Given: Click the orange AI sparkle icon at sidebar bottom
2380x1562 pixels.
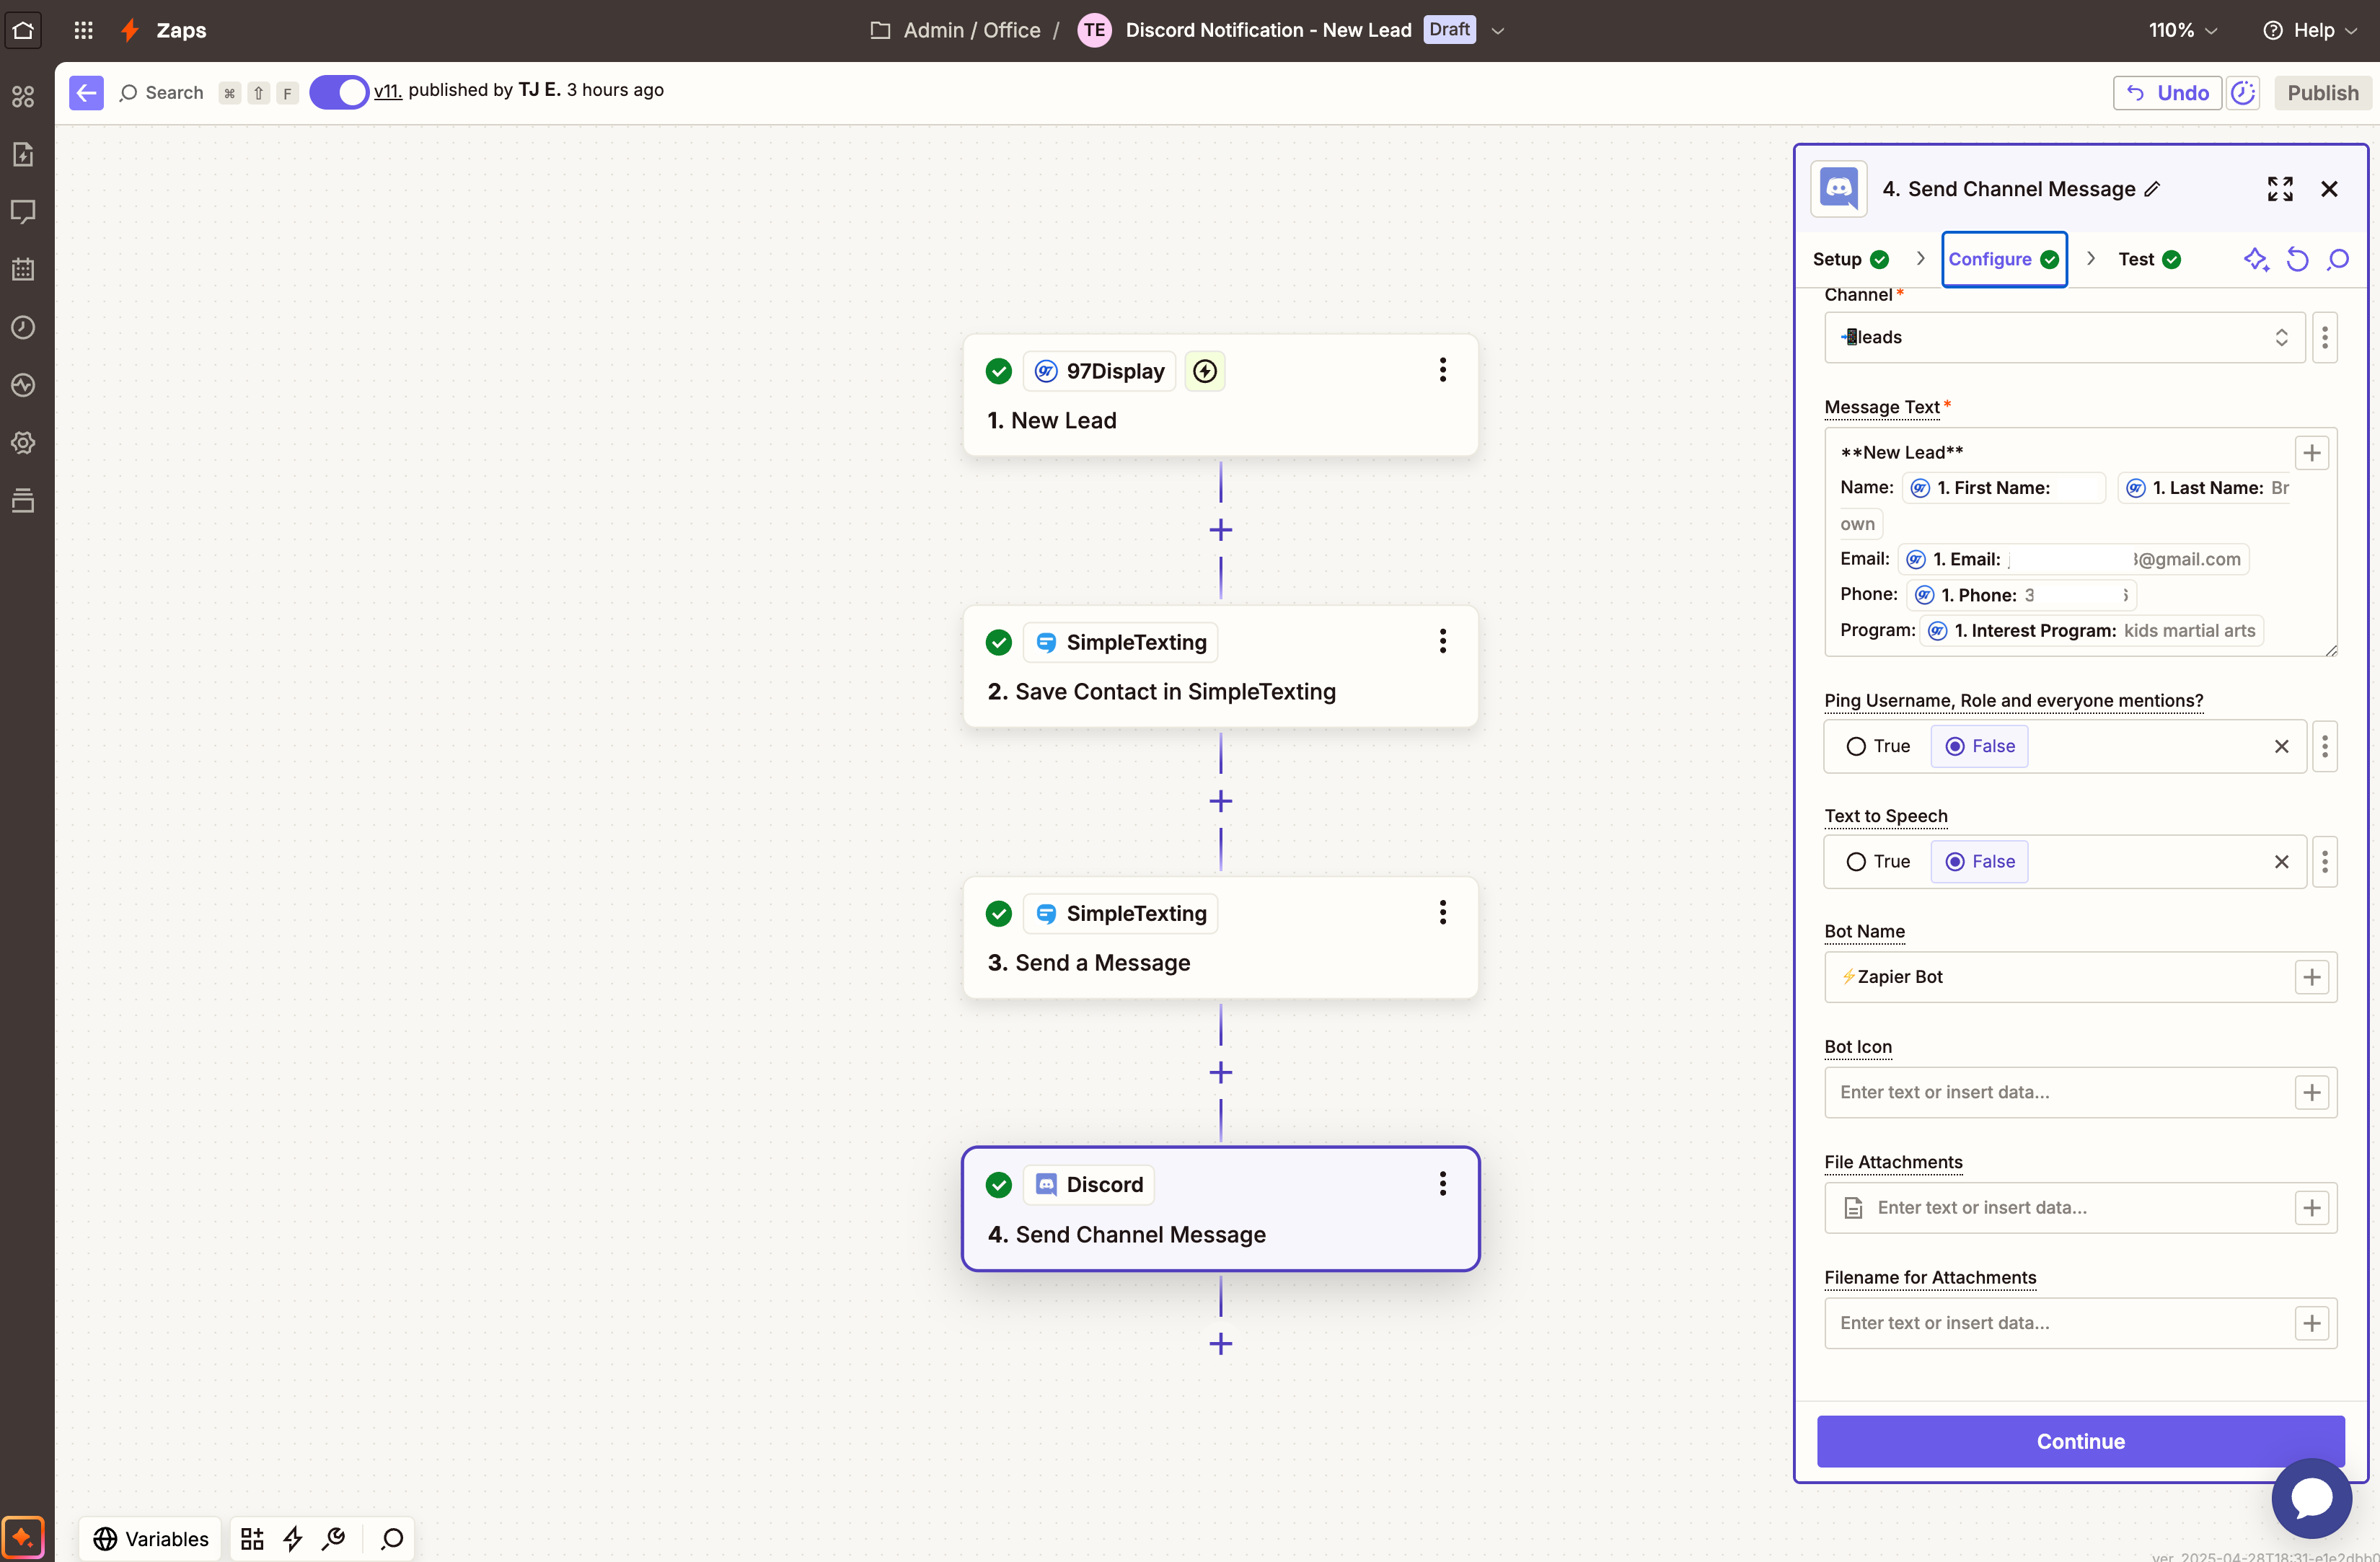Looking at the screenshot, I should pos(23,1538).
